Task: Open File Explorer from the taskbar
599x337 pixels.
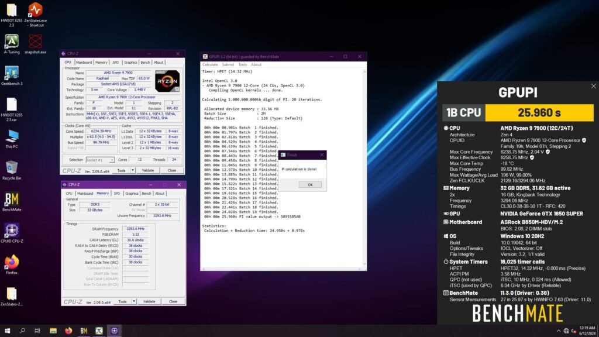Action: tap(53, 331)
